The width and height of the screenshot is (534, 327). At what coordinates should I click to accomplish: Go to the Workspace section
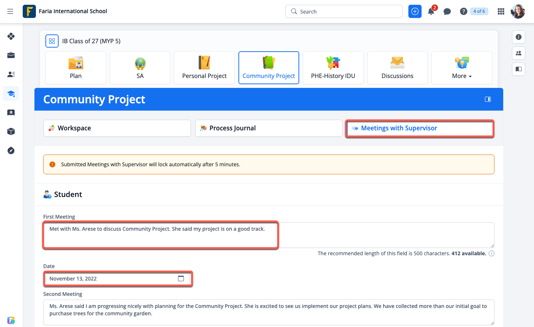(117, 128)
